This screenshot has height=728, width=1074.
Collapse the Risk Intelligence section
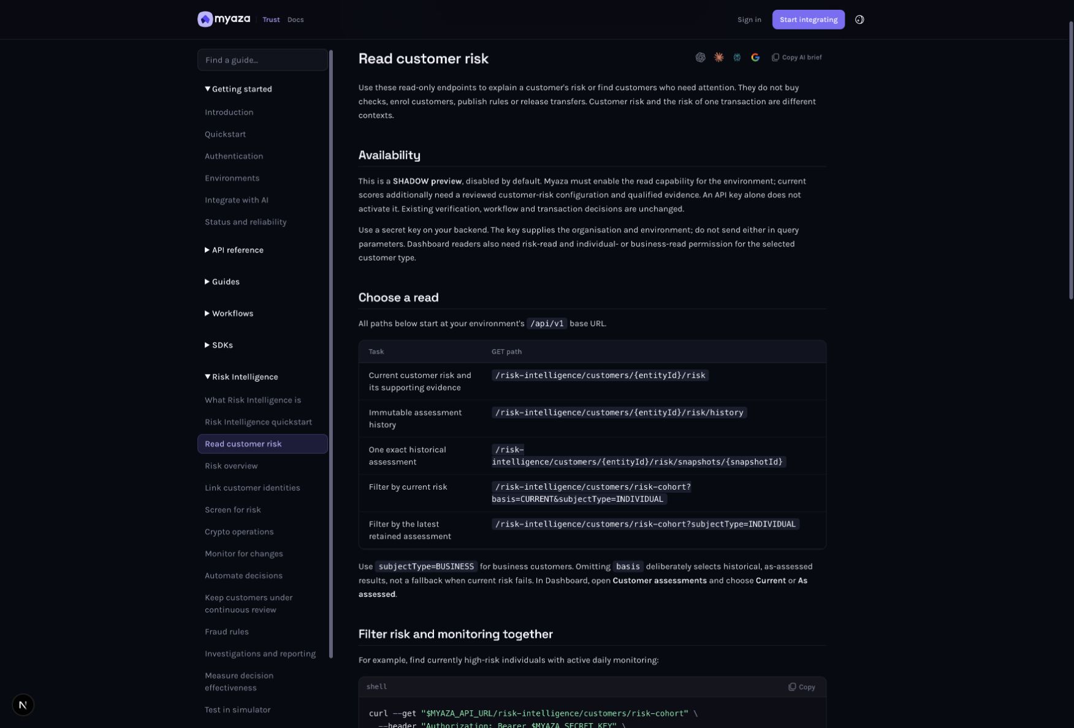pyautogui.click(x=242, y=377)
